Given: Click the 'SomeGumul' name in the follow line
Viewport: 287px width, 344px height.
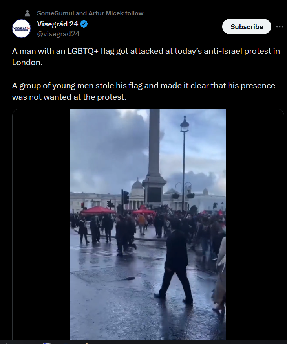Looking at the screenshot, I should pyautogui.click(x=55, y=13).
